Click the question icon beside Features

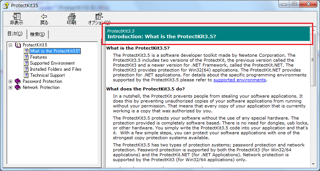(x=26, y=57)
